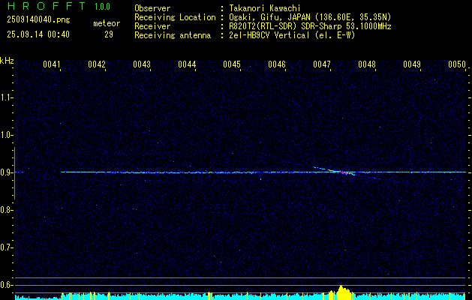The width and height of the screenshot is (472, 300).
Task: Click the 0043 time marker
Action: click(x=142, y=64)
